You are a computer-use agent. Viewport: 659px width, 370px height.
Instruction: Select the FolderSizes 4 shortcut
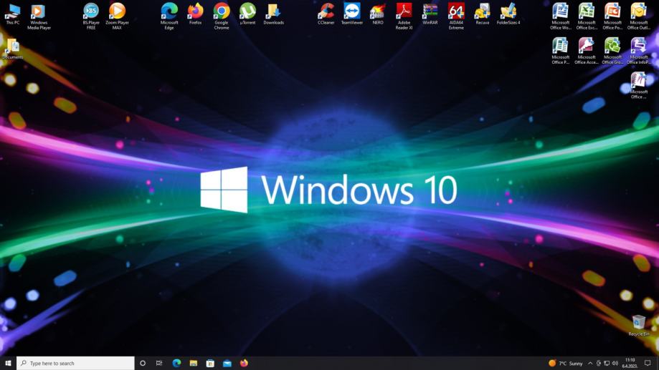[x=508, y=14]
